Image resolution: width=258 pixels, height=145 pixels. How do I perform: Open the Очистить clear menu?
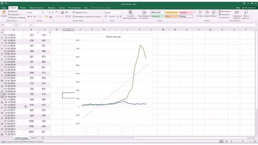[x=224, y=17]
